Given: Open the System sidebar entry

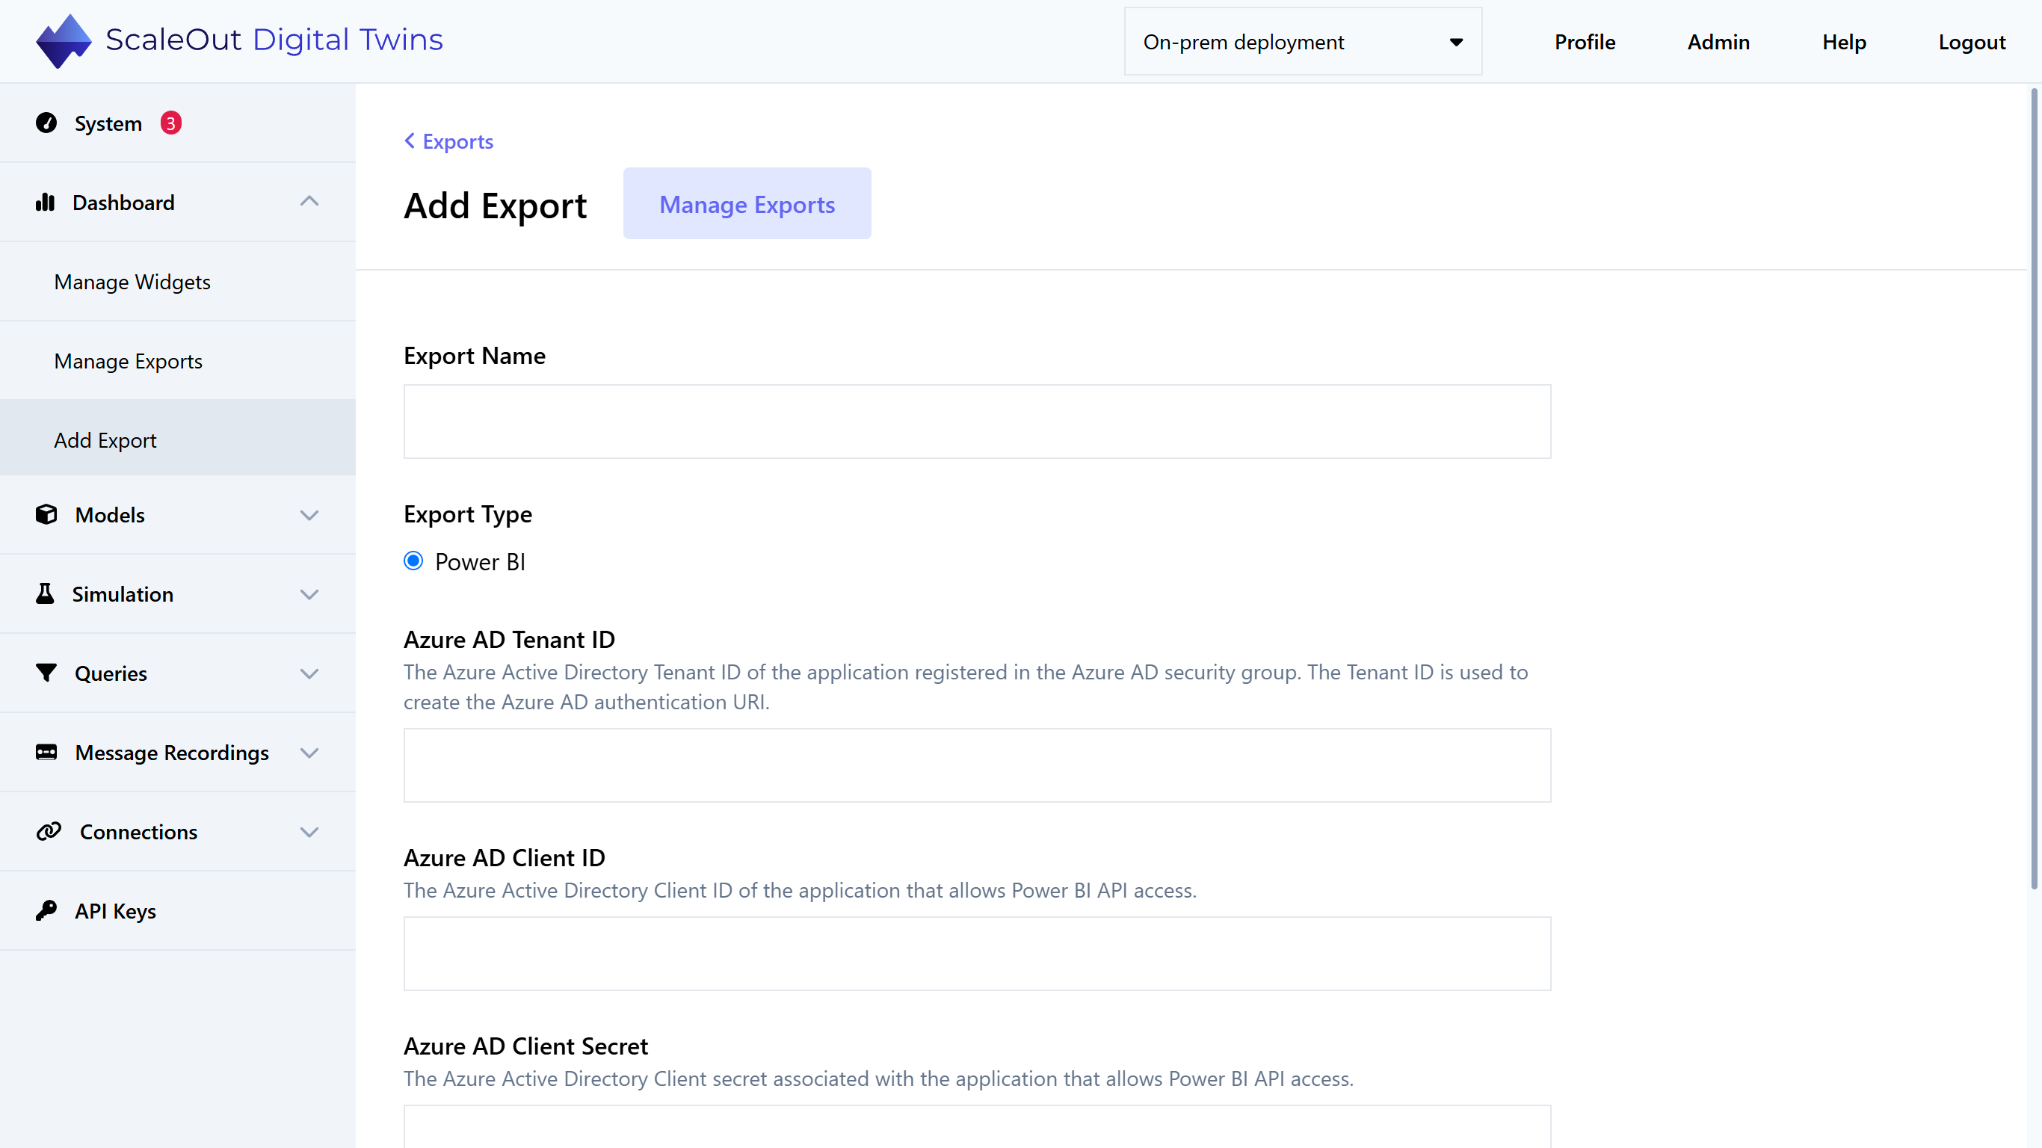Looking at the screenshot, I should pyautogui.click(x=178, y=123).
